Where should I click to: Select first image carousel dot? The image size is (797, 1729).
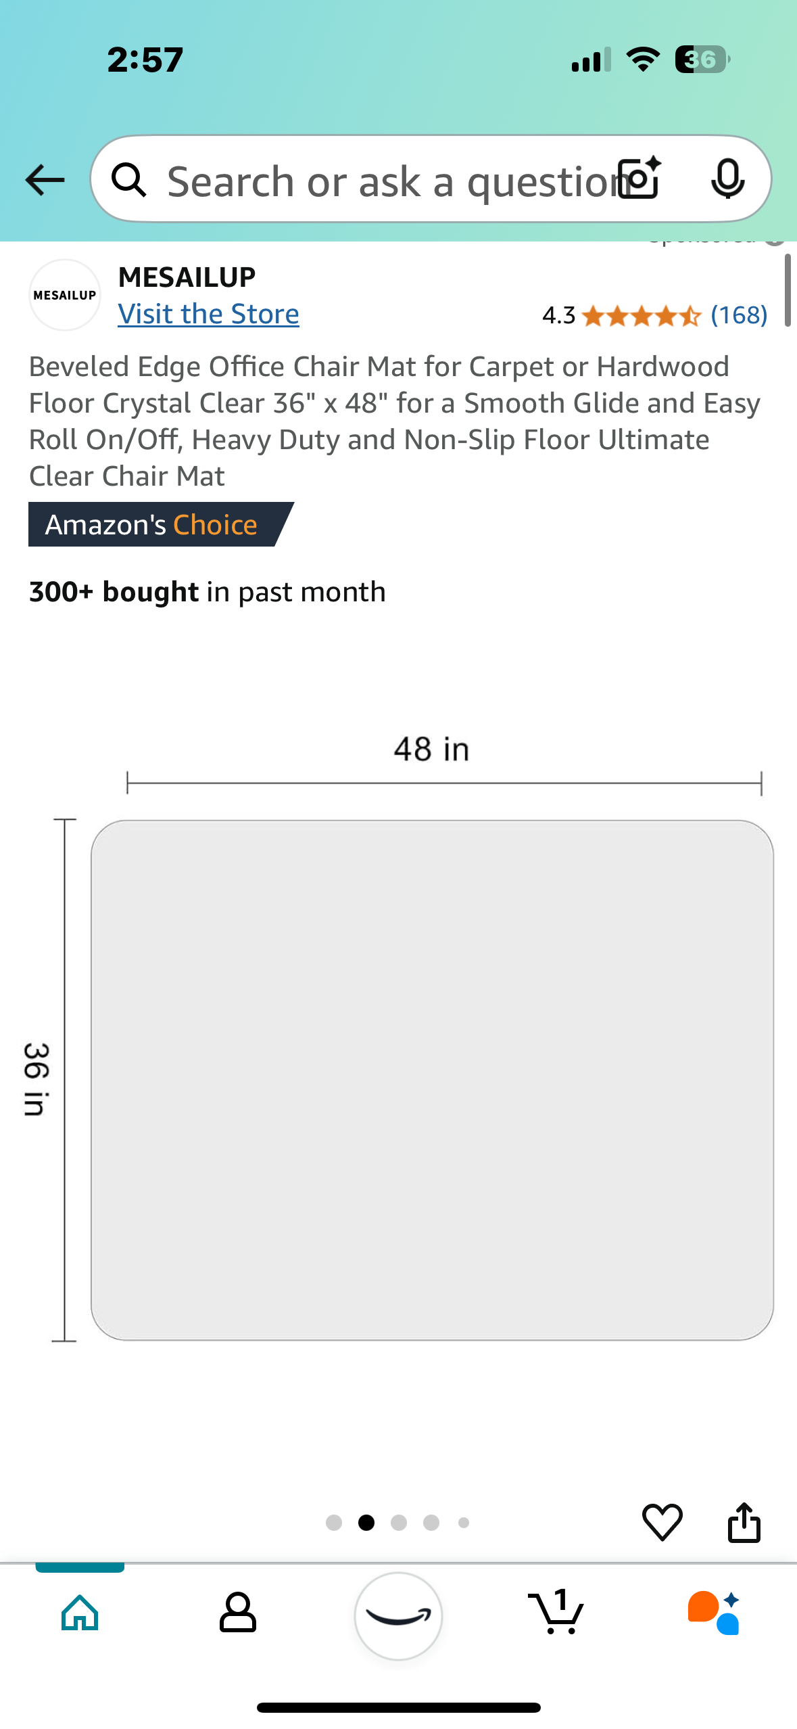tap(334, 1523)
